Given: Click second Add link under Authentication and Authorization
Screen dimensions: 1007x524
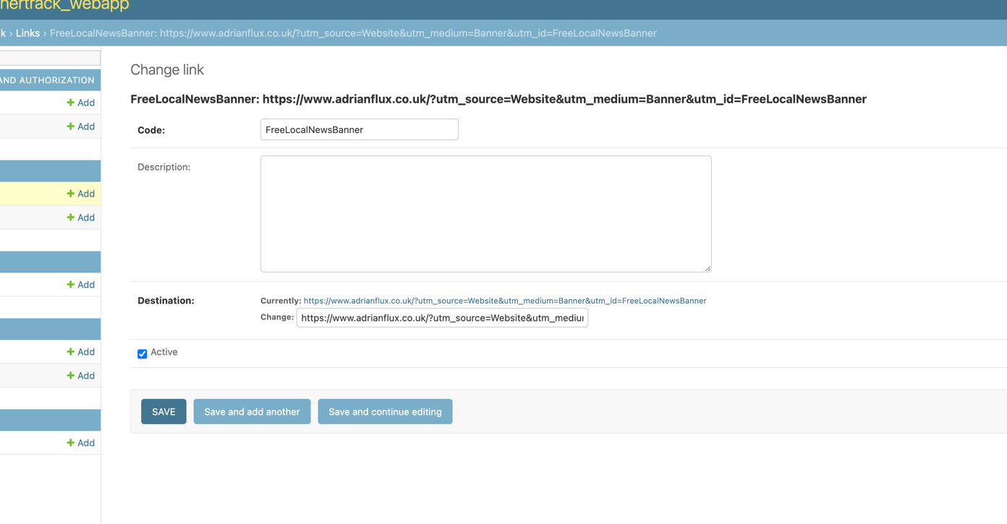Looking at the screenshot, I should click(x=80, y=126).
